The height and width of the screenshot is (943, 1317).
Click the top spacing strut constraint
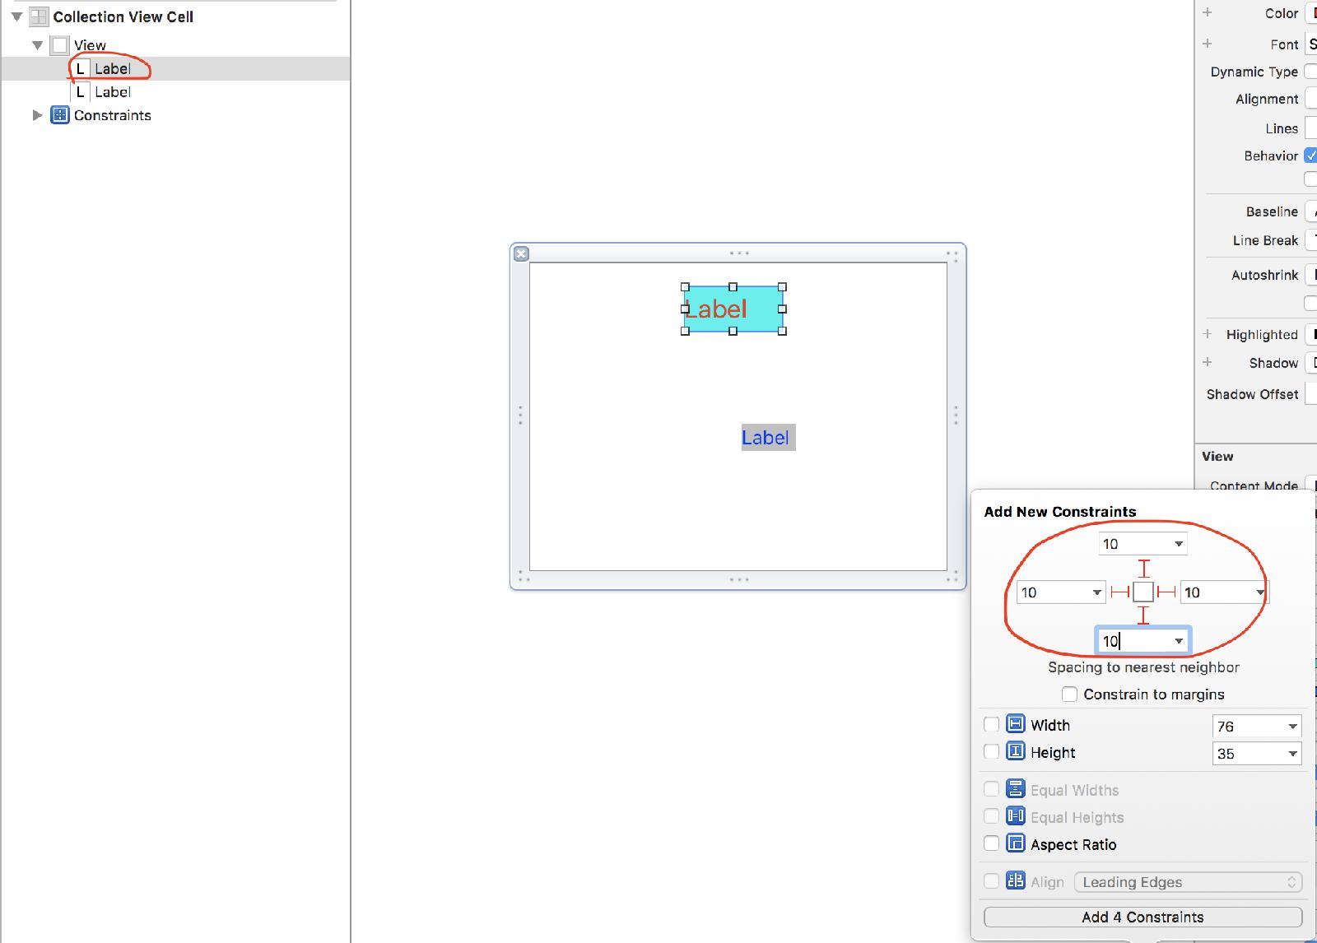pos(1143,569)
